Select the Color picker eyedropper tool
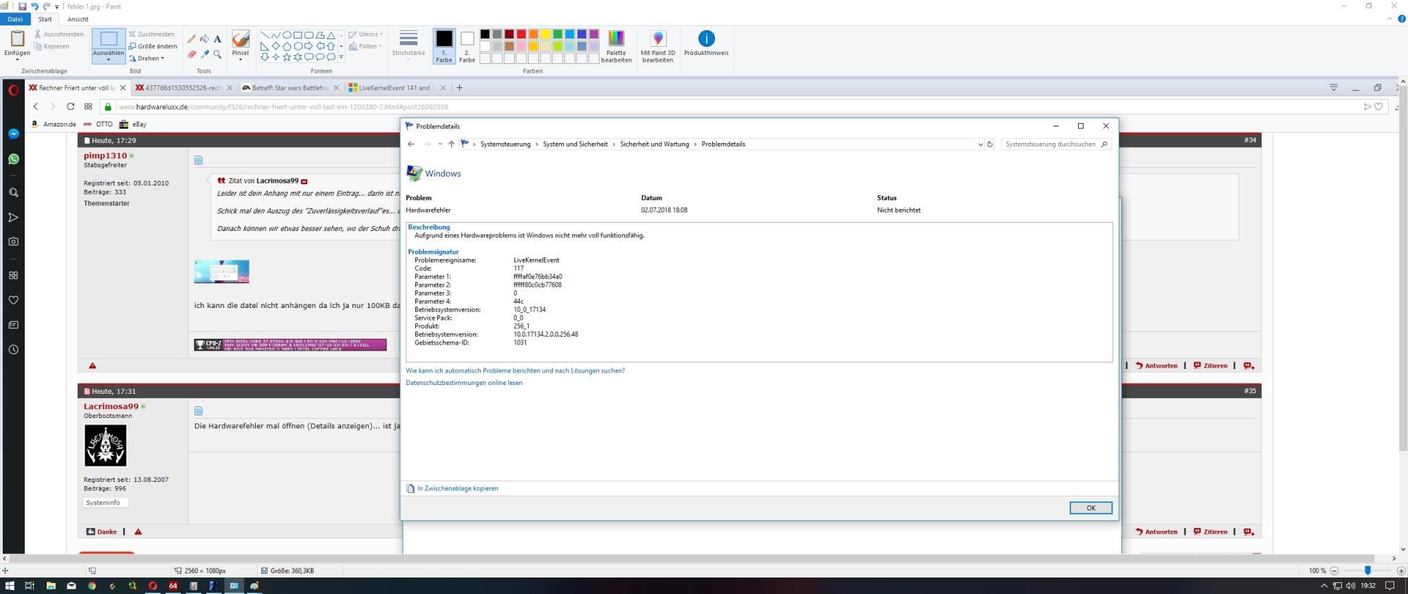This screenshot has height=594, width=1408. (x=204, y=54)
